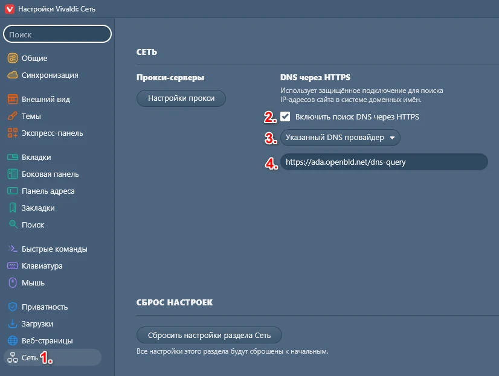
Task: Click the DNS provider URL input field
Action: click(384, 162)
